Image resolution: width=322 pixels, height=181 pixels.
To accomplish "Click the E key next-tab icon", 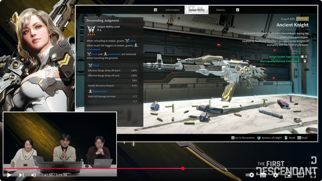I will (x=237, y=10).
